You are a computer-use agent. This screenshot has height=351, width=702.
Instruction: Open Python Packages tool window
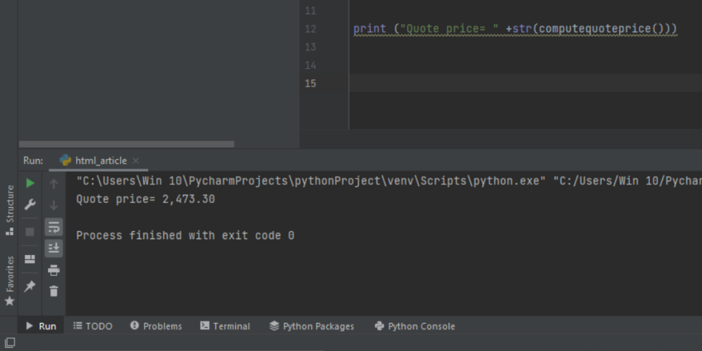(312, 326)
